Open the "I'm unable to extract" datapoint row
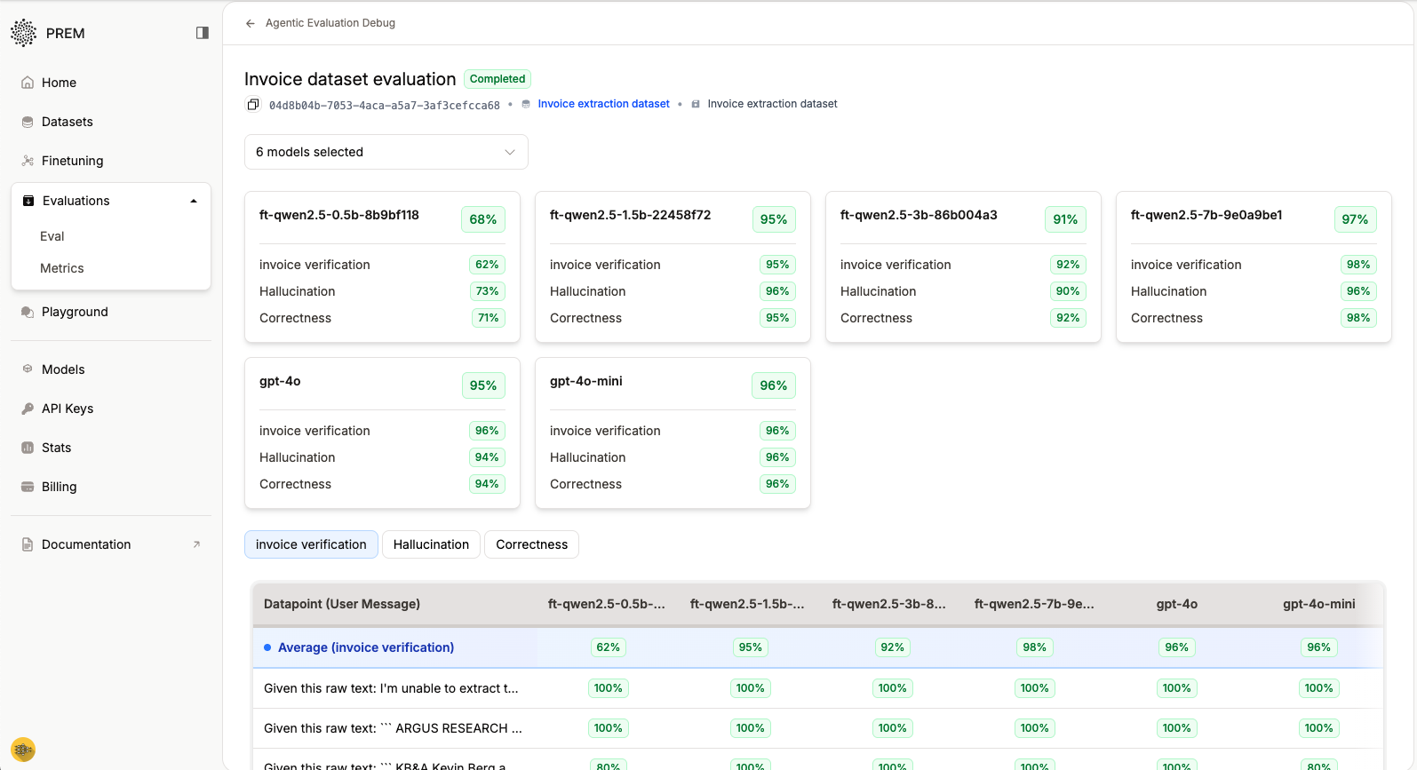Screen dimensions: 1417x770 click(x=817, y=688)
